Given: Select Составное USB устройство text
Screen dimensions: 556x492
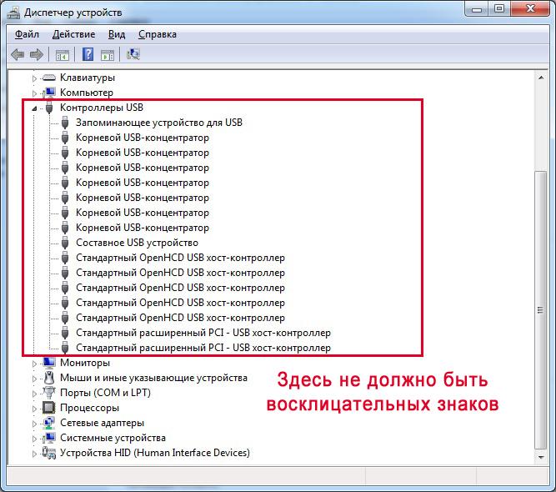Looking at the screenshot, I should (x=138, y=243).
